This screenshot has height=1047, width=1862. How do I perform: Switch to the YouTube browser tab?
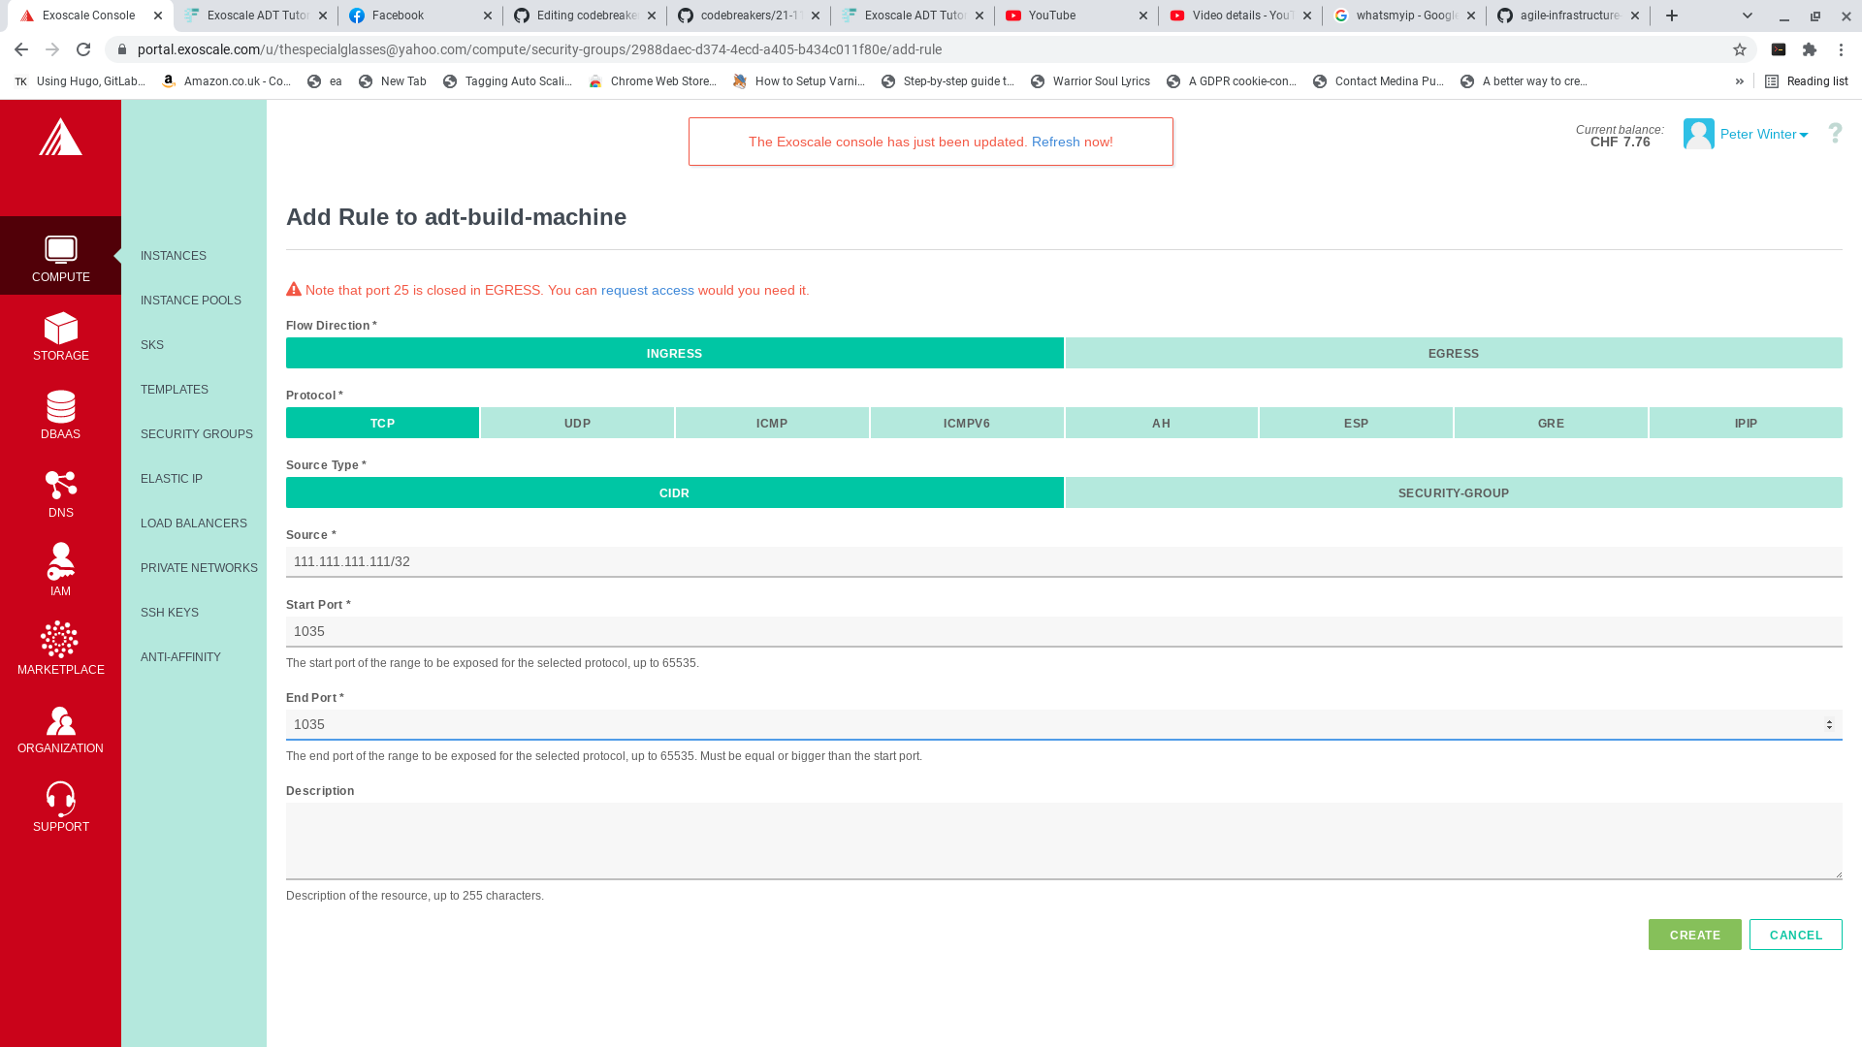tap(1075, 16)
